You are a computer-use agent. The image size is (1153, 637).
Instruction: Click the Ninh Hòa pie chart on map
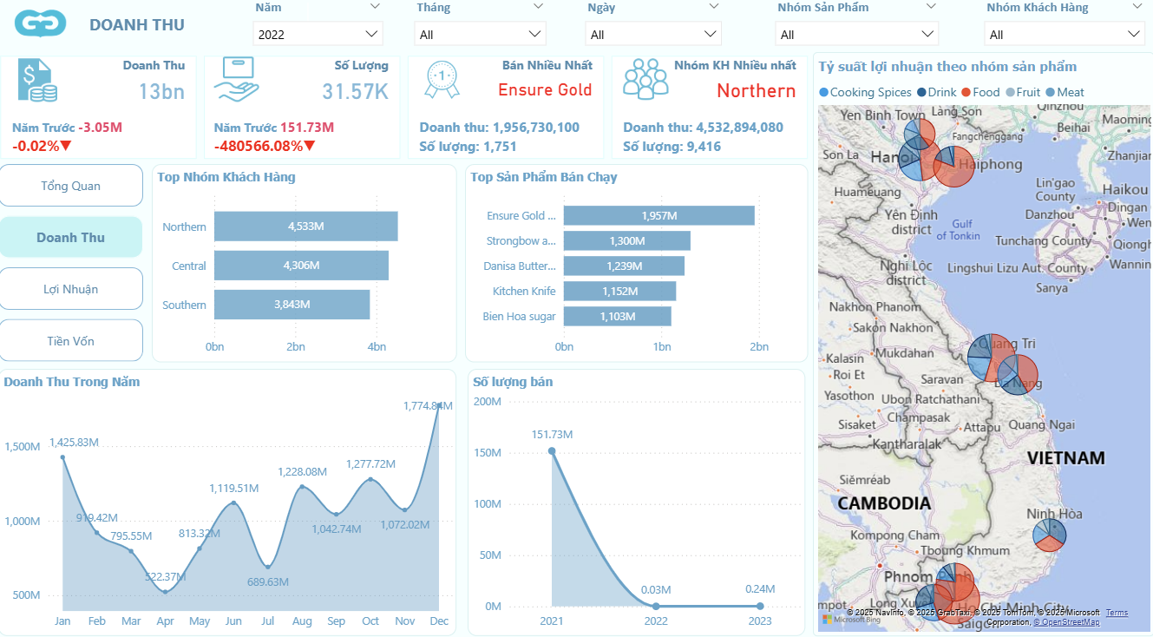click(1049, 534)
